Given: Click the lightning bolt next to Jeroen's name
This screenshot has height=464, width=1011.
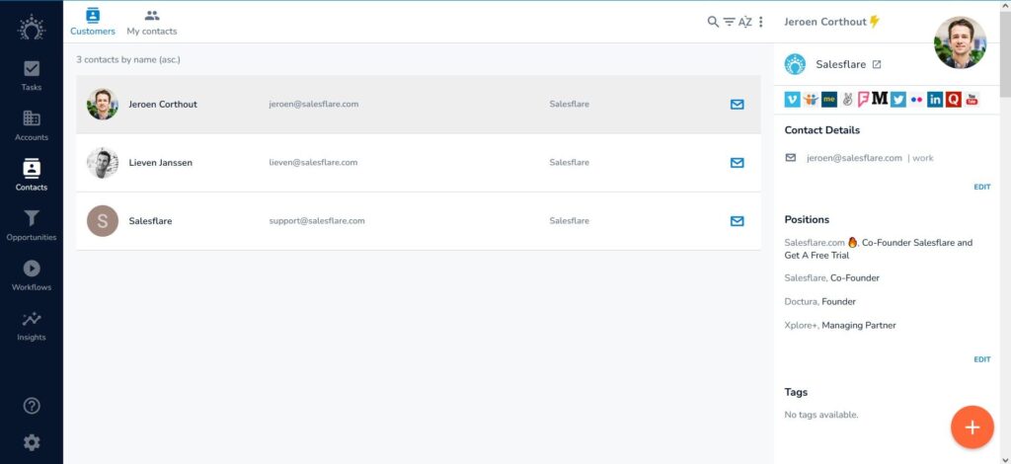Looking at the screenshot, I should [x=875, y=22].
